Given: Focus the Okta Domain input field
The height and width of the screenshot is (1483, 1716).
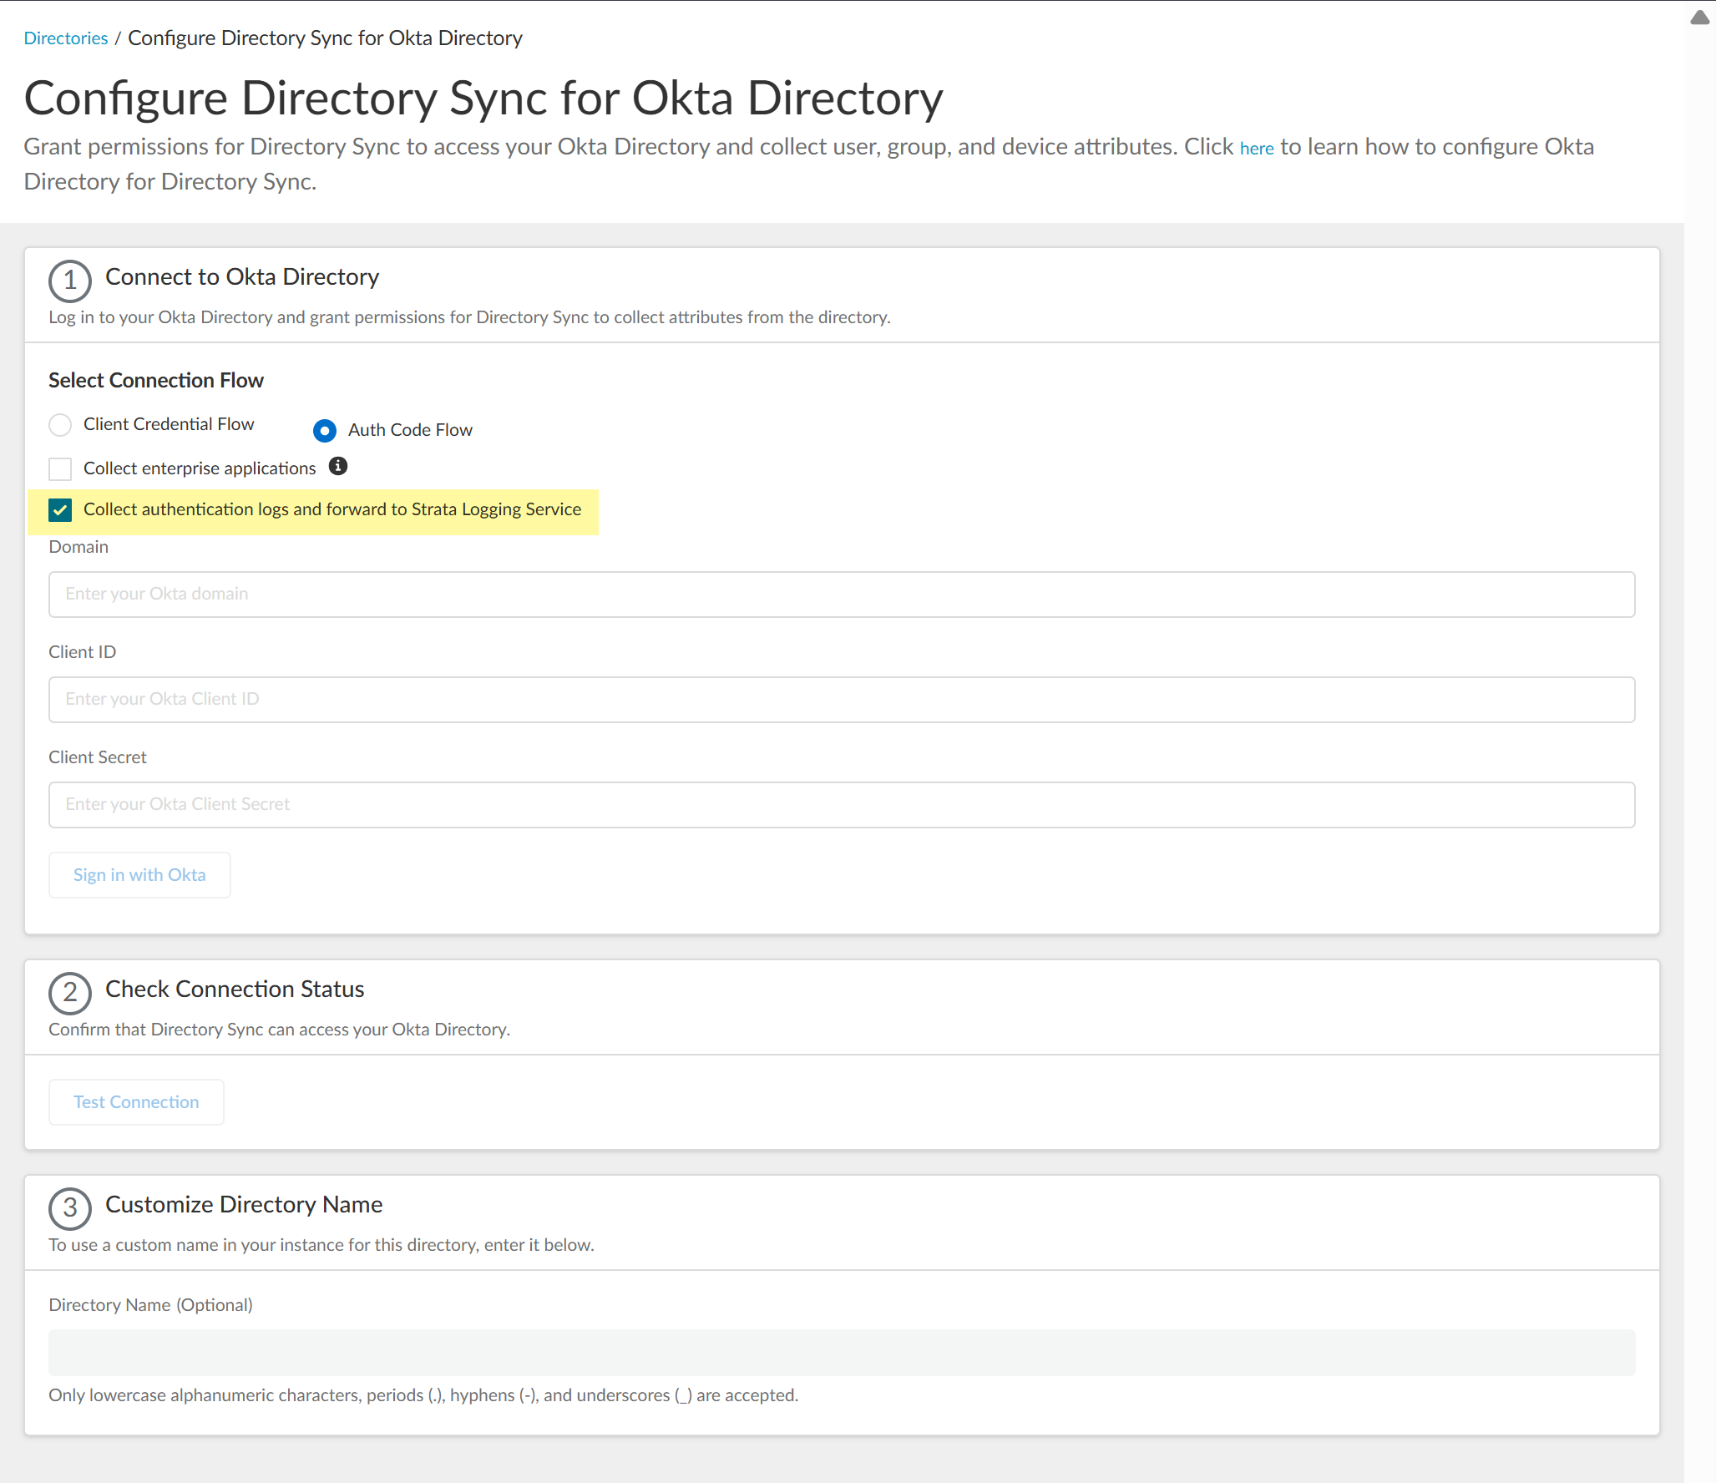Looking at the screenshot, I should (x=841, y=594).
